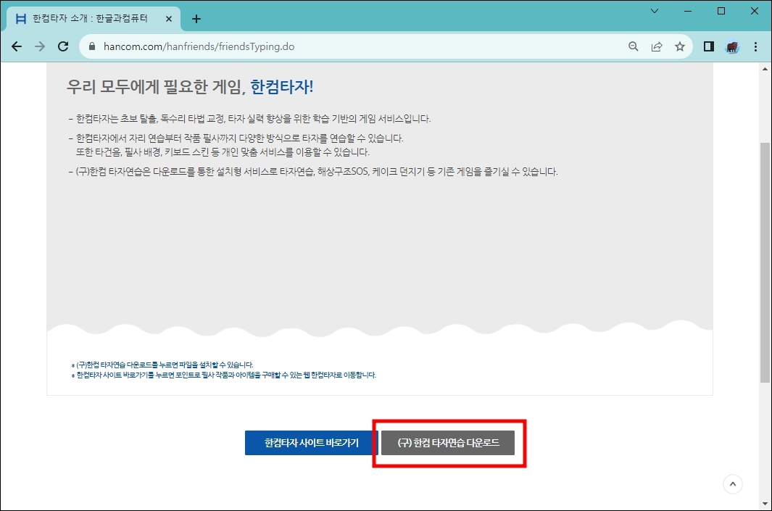Click note (구)한컴 타자연습 다운로드를 누르면 파일을 설치
Image resolution: width=772 pixels, height=511 pixels.
(x=162, y=365)
